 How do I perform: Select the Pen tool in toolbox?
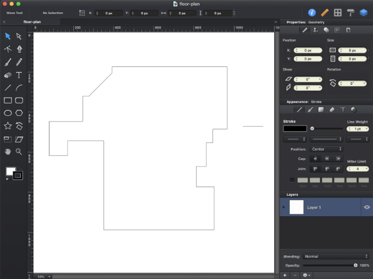[19, 49]
